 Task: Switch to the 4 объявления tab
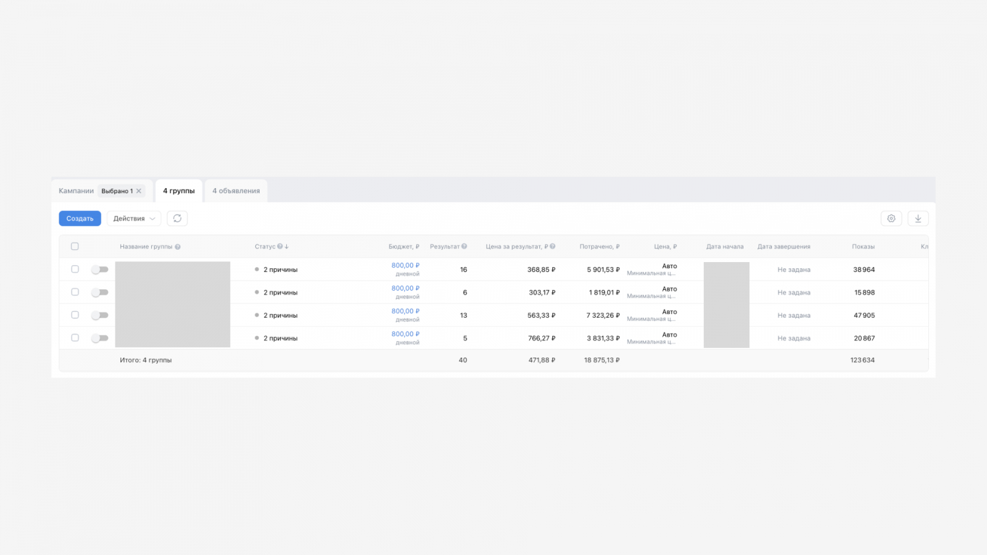pos(236,191)
